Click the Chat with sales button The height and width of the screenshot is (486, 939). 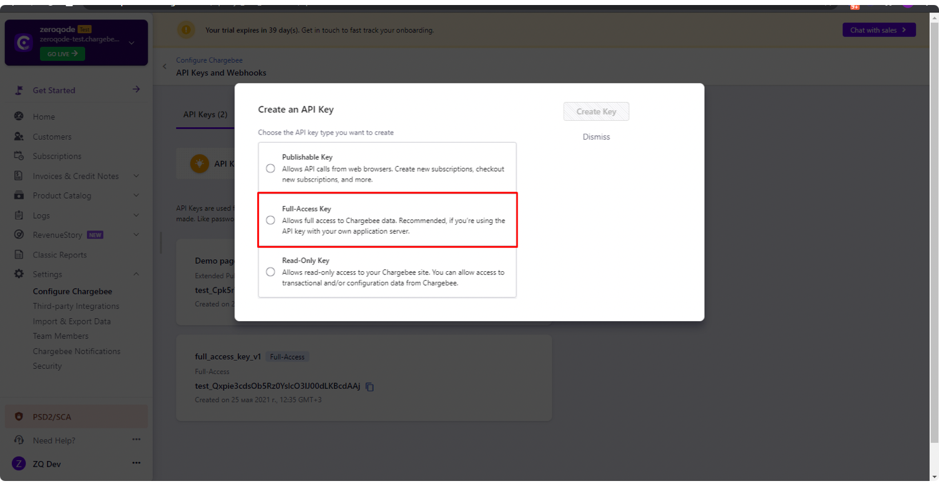point(879,30)
